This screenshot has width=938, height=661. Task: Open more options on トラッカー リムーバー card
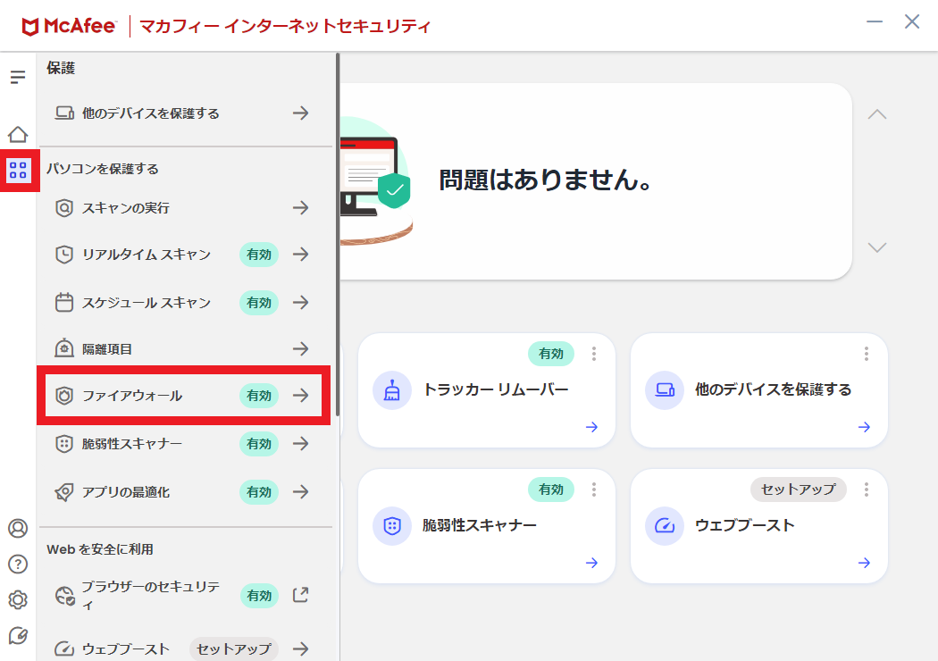(594, 354)
